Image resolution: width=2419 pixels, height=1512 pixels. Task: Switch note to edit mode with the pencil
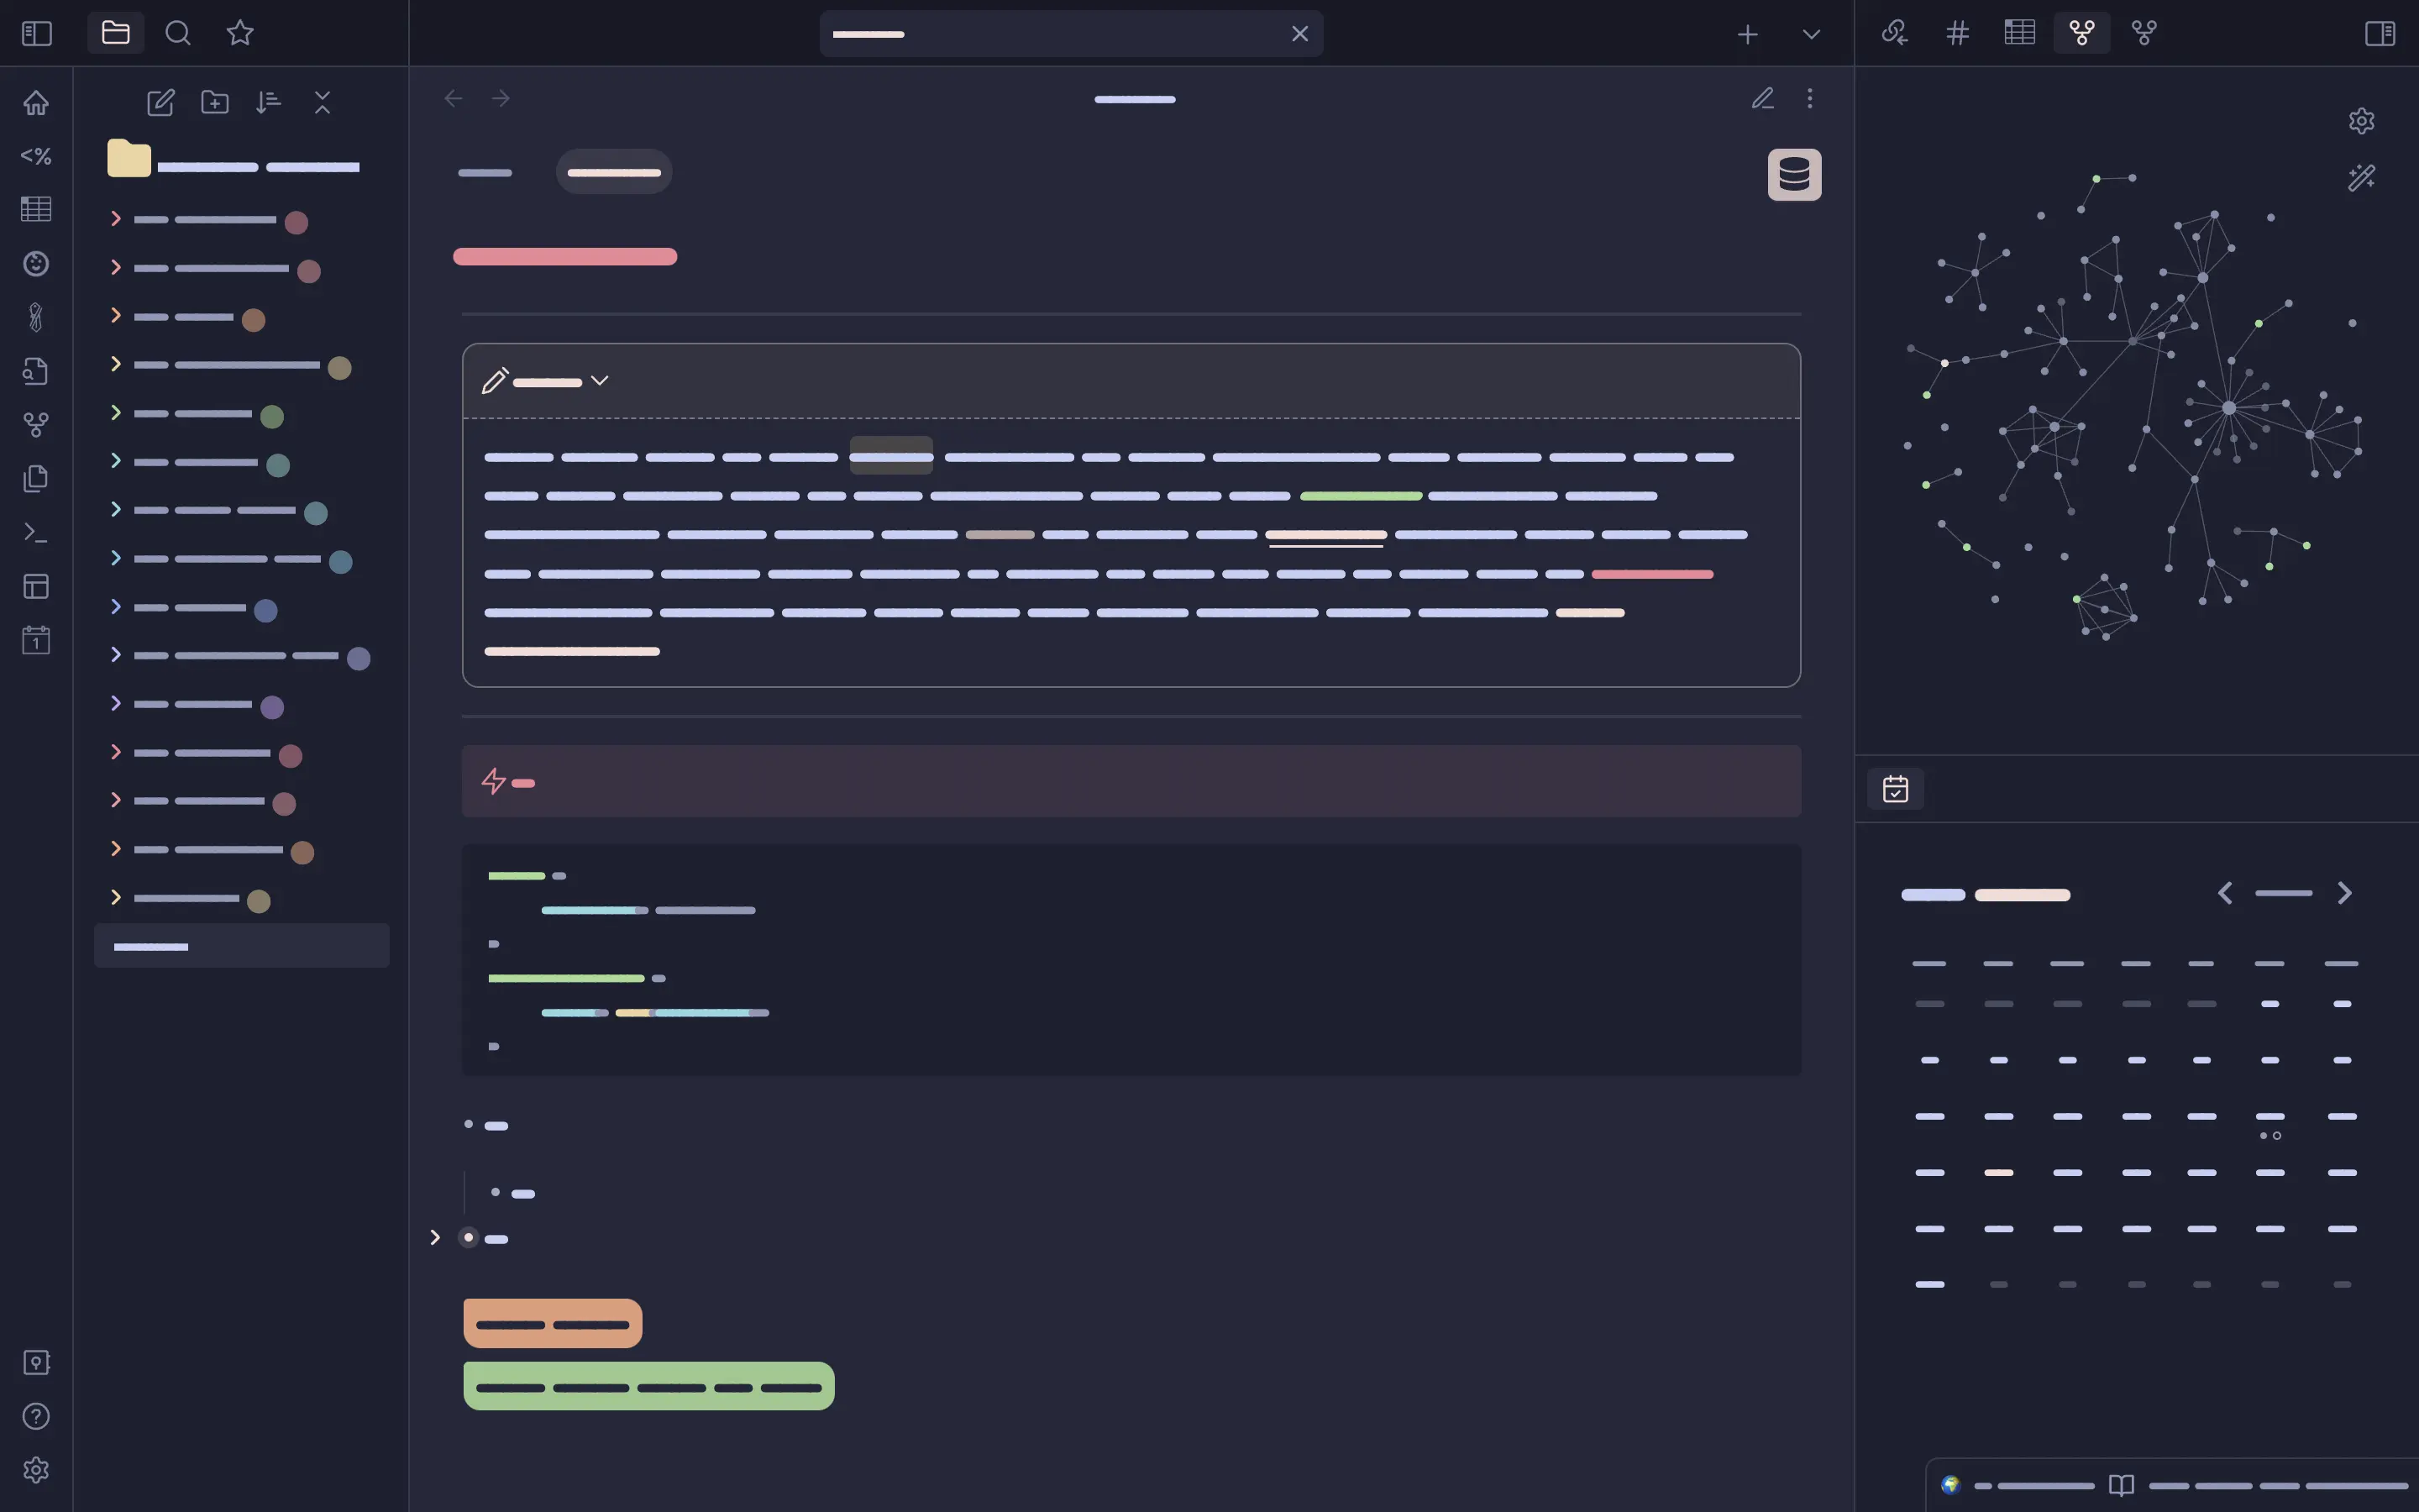[1762, 98]
